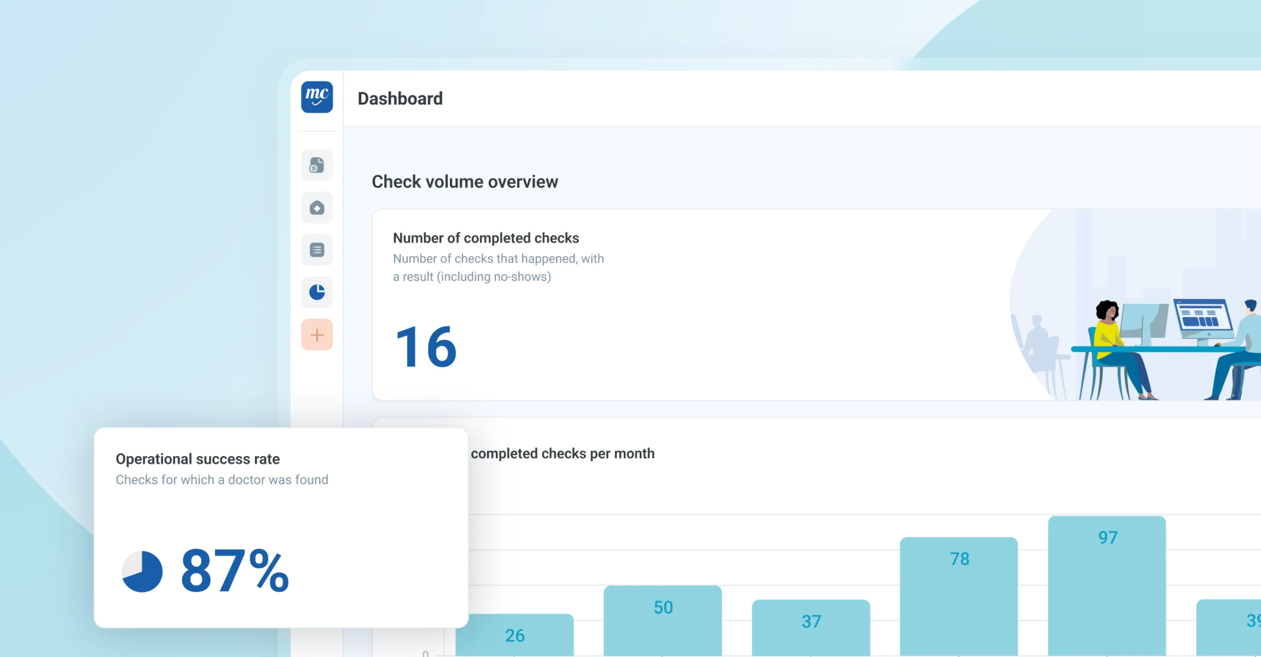The image size is (1261, 657).
Task: Select the bar labeled 97
Action: tap(1107, 586)
